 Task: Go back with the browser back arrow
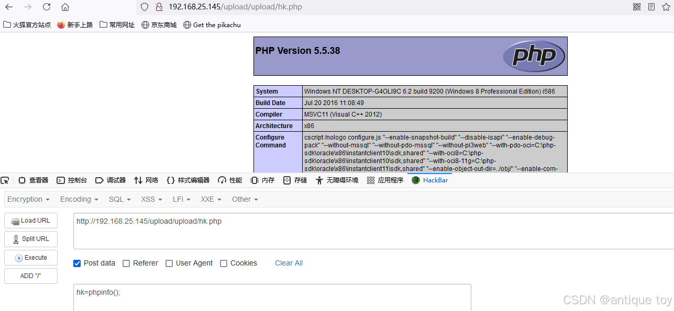(9, 7)
